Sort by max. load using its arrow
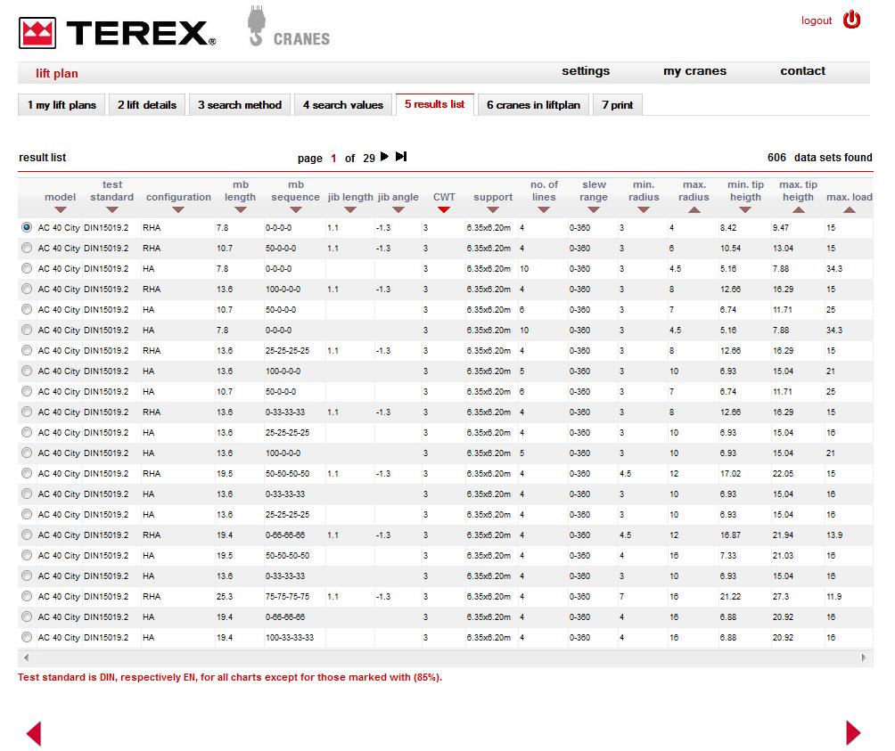895x751 pixels. pos(850,210)
